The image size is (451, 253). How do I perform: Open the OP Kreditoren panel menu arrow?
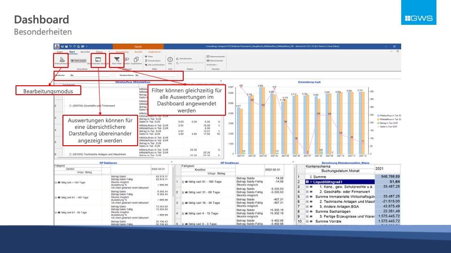pyautogui.click(x=293, y=162)
